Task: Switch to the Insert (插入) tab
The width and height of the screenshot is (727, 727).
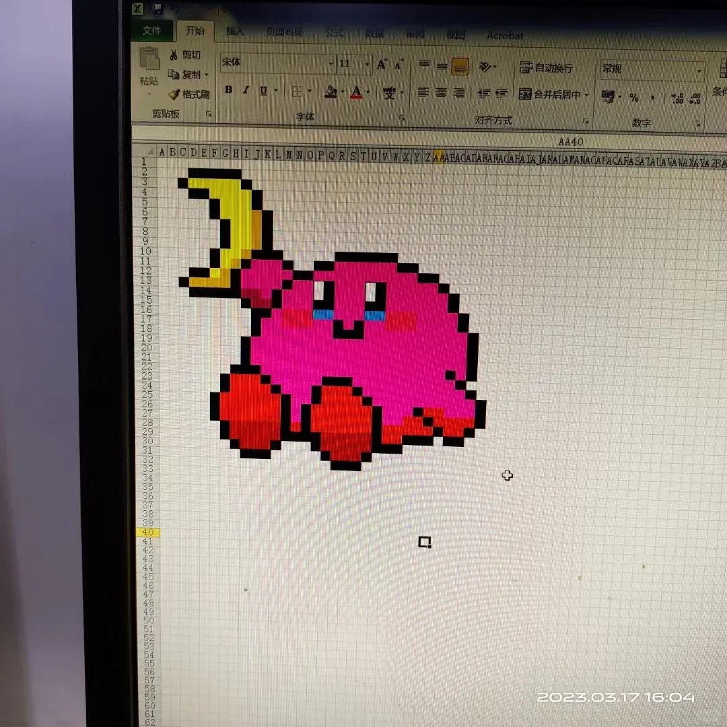Action: (235, 32)
